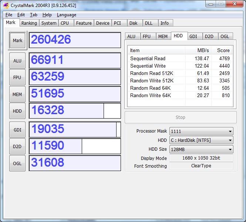The width and height of the screenshot is (246, 222).
Task: Select the Random Write 64K row
Action: tap(180, 95)
